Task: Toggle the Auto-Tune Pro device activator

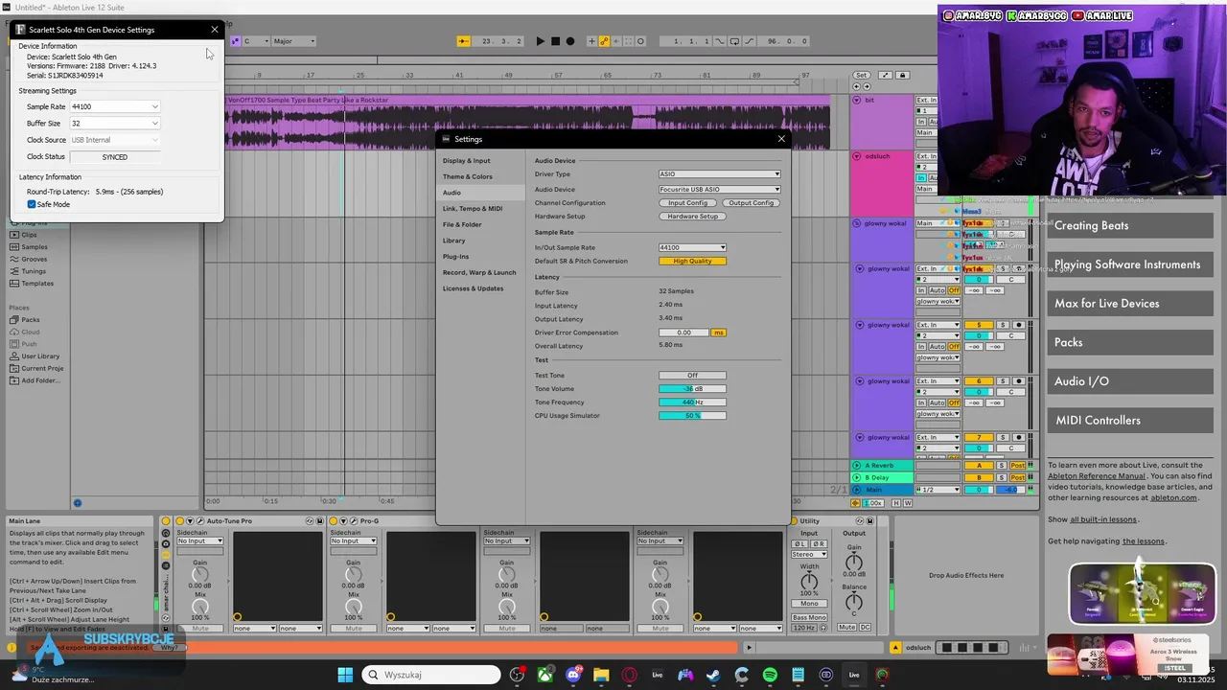Action: click(179, 521)
